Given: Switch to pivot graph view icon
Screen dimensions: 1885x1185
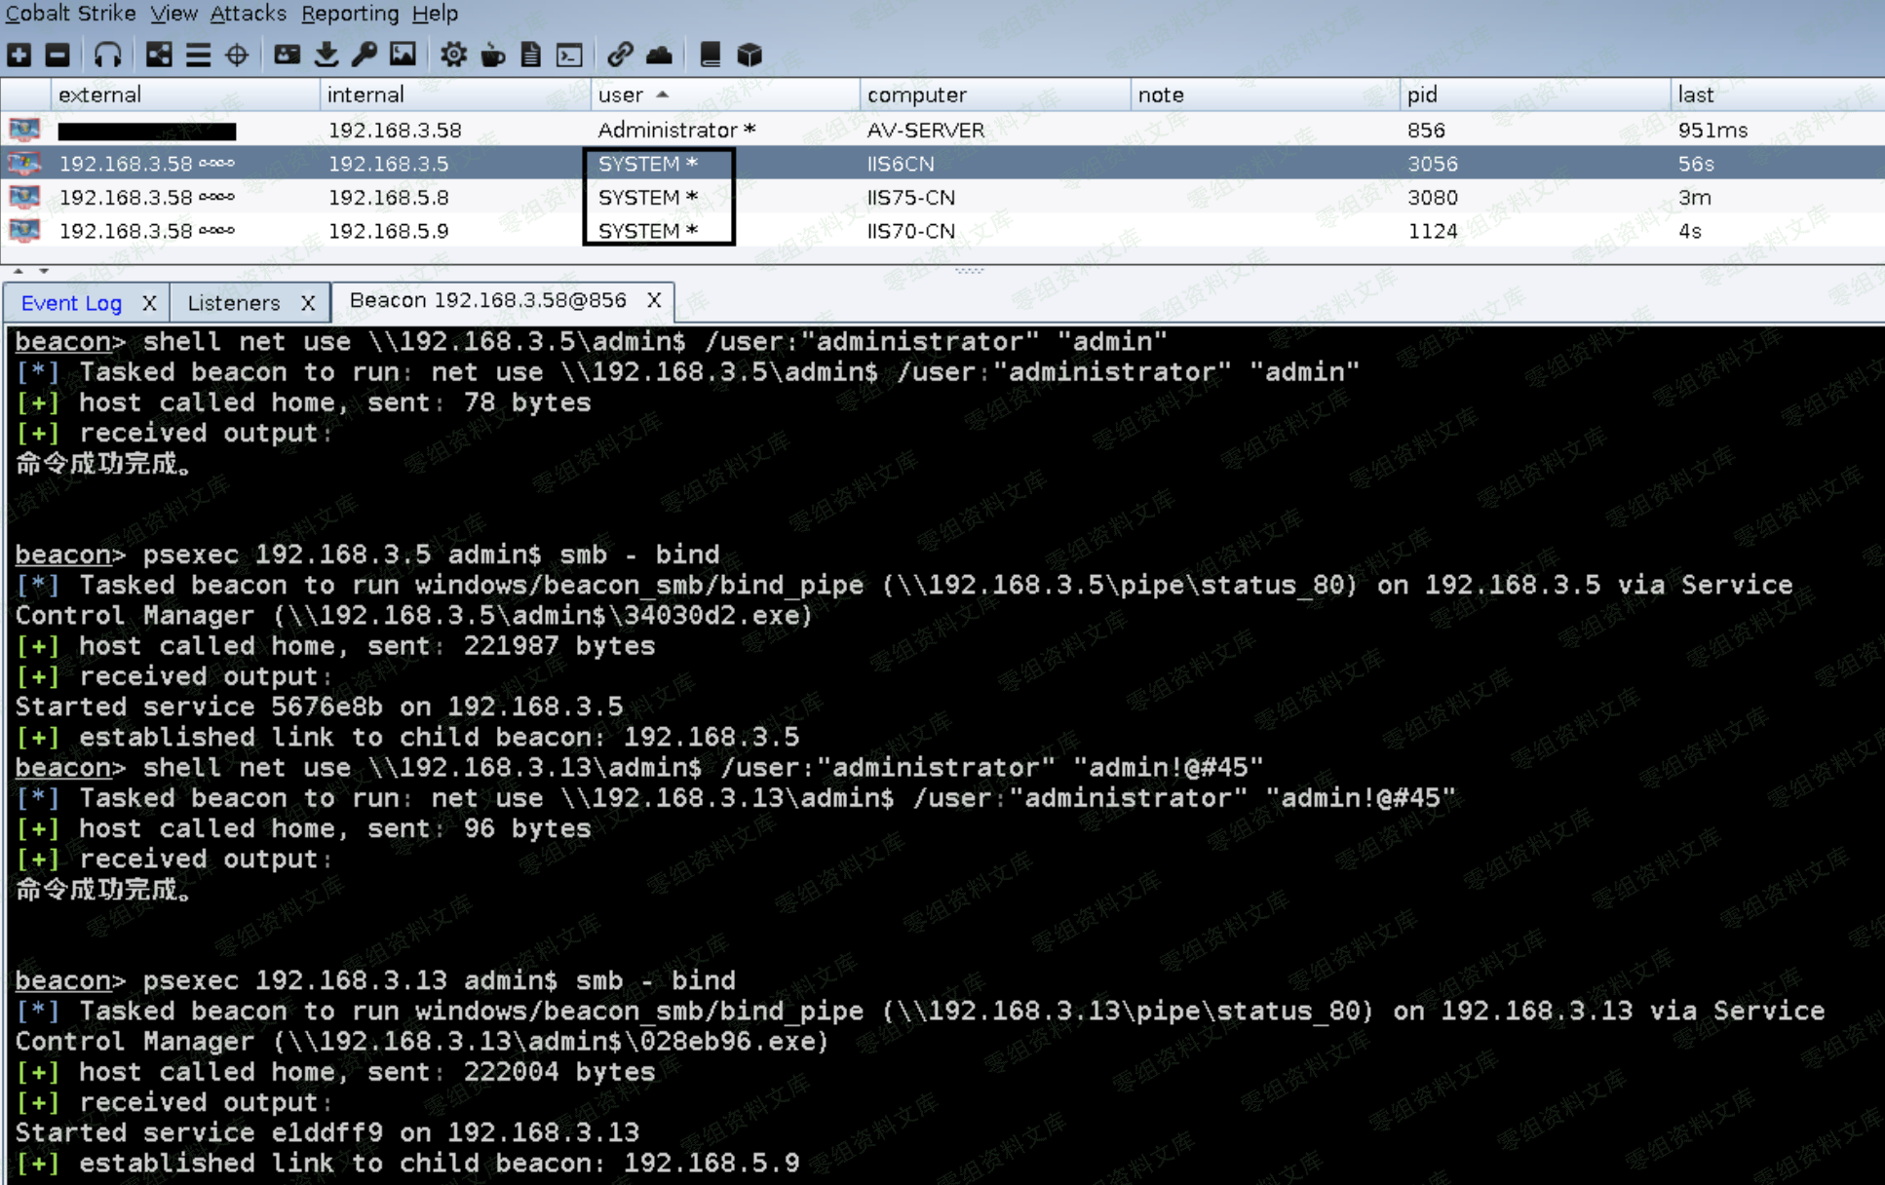Looking at the screenshot, I should pos(159,55).
